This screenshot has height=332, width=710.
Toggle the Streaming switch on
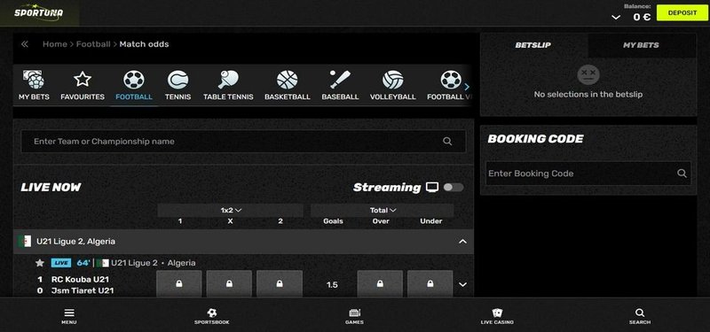pyautogui.click(x=454, y=188)
